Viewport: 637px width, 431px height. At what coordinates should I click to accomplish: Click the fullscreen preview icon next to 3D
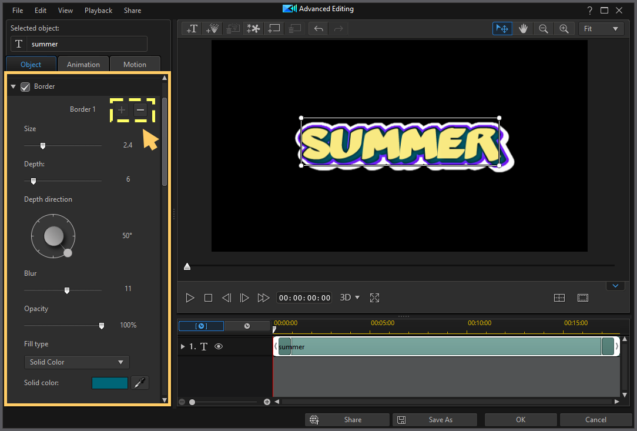coord(374,298)
